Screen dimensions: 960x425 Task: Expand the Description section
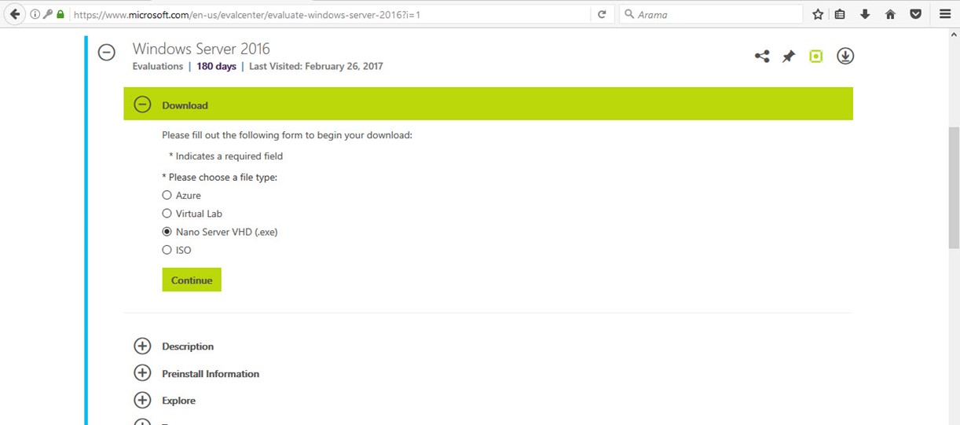(x=142, y=346)
